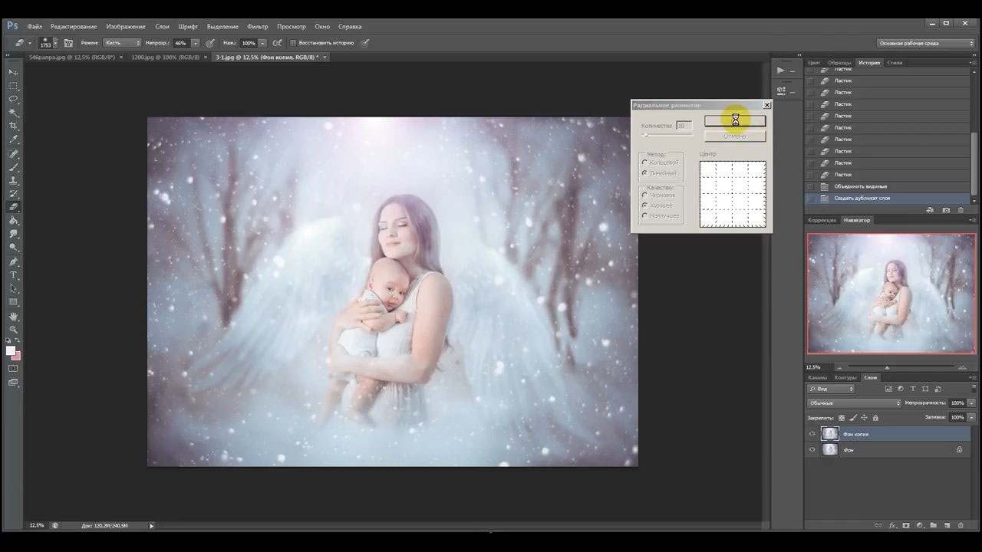Select the Eraser tool in the toolbox
982x552 pixels.
(x=13, y=207)
